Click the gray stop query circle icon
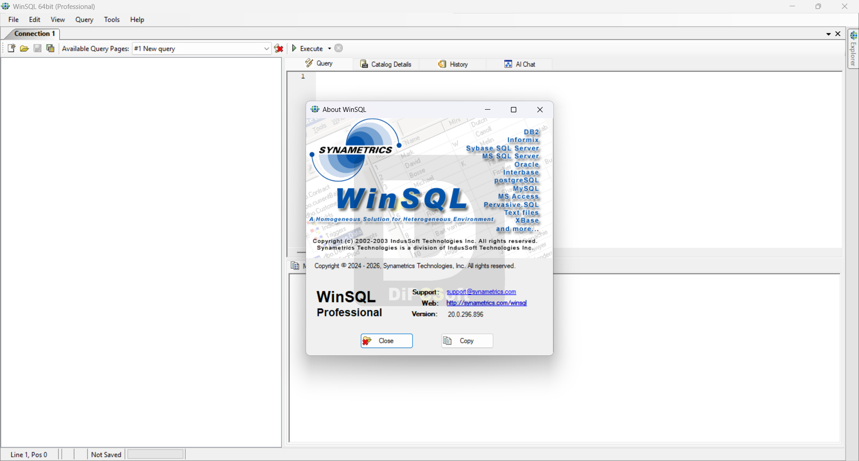 coord(339,48)
